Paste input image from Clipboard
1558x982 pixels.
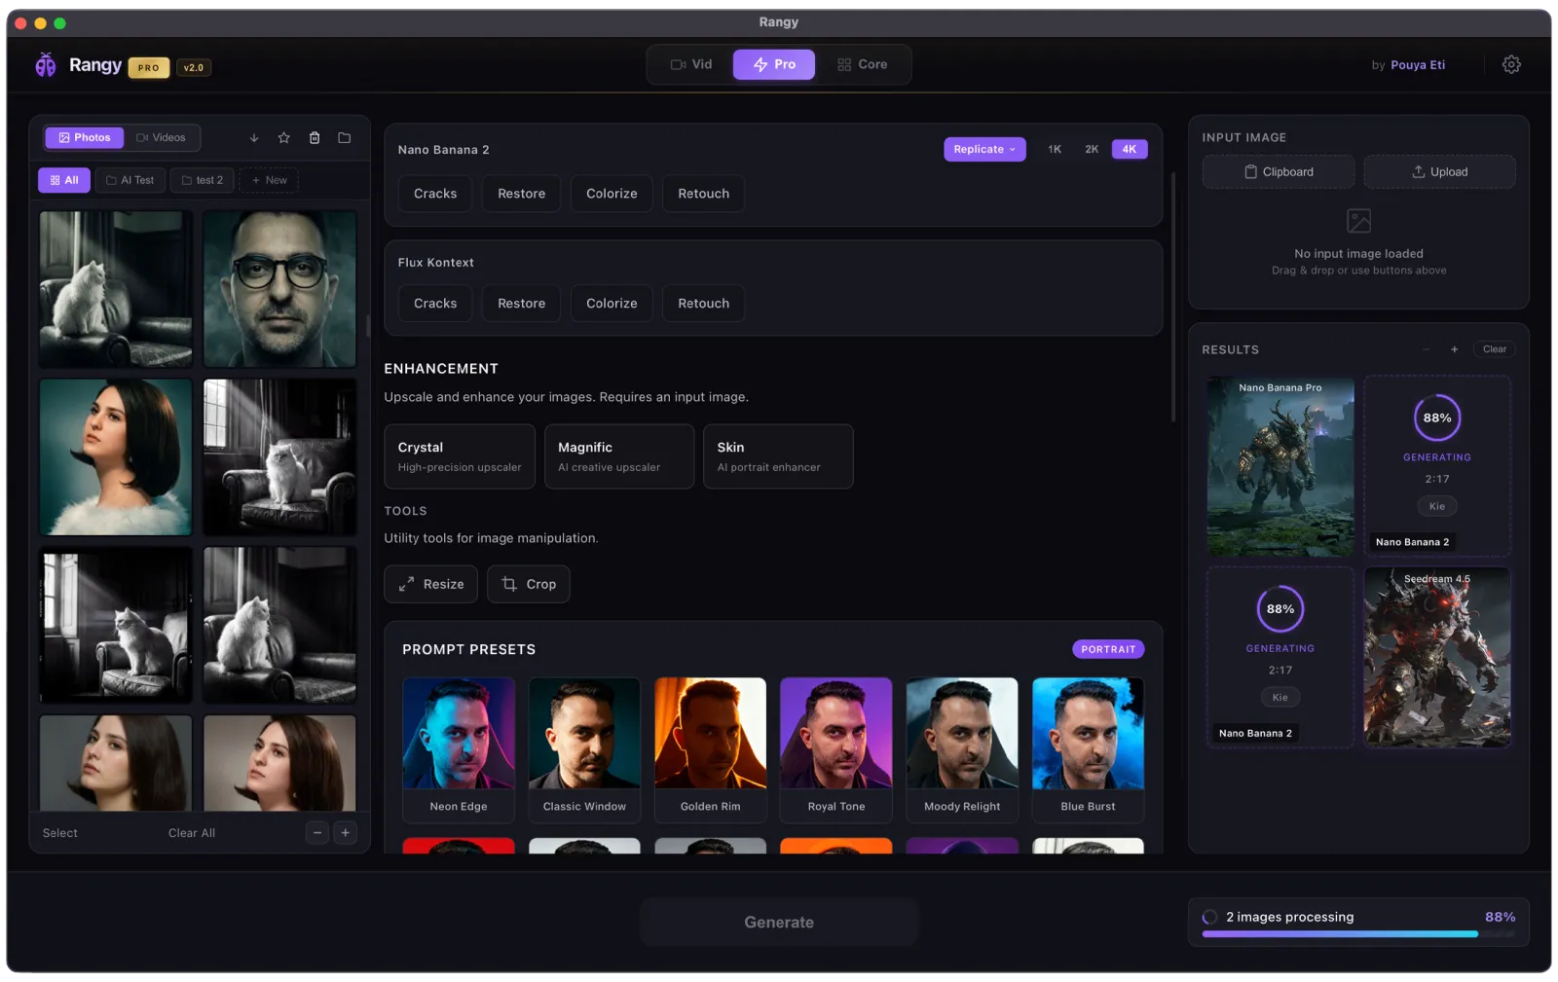pos(1278,172)
